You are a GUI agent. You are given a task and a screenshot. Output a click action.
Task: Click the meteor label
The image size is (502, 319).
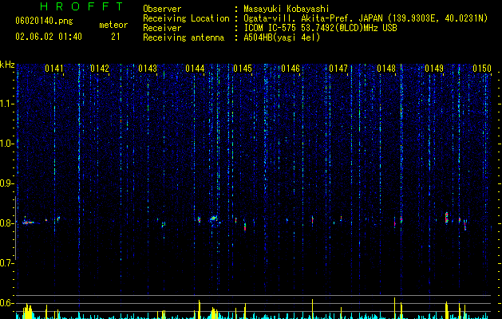[x=113, y=25]
